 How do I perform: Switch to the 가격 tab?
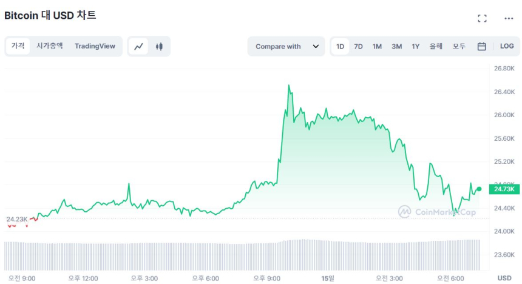click(18, 46)
